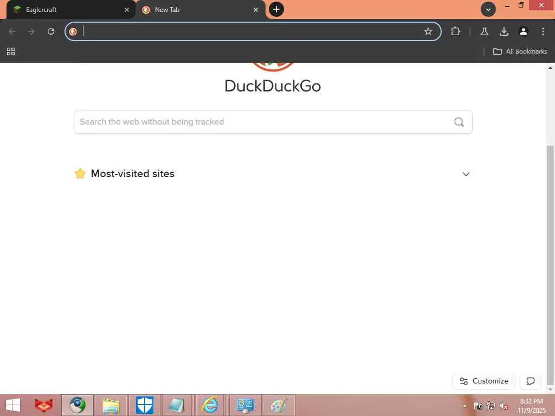Open the notepad taskbar app
Viewport: 555px width, 416px height.
coord(176,405)
